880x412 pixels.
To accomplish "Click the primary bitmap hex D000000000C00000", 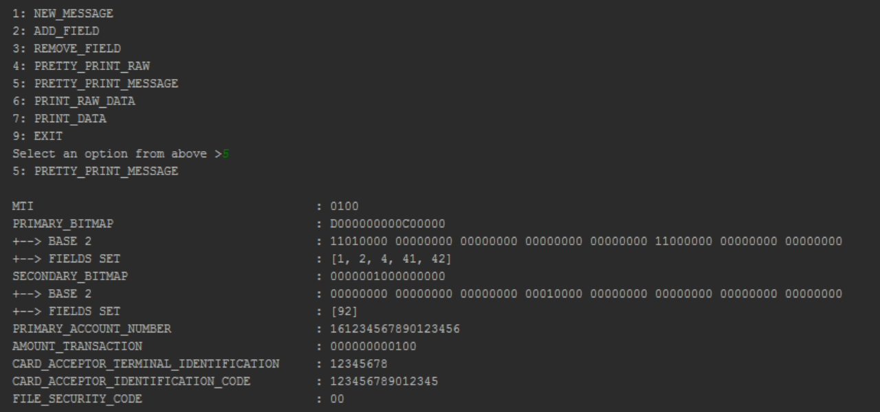I will pos(388,224).
